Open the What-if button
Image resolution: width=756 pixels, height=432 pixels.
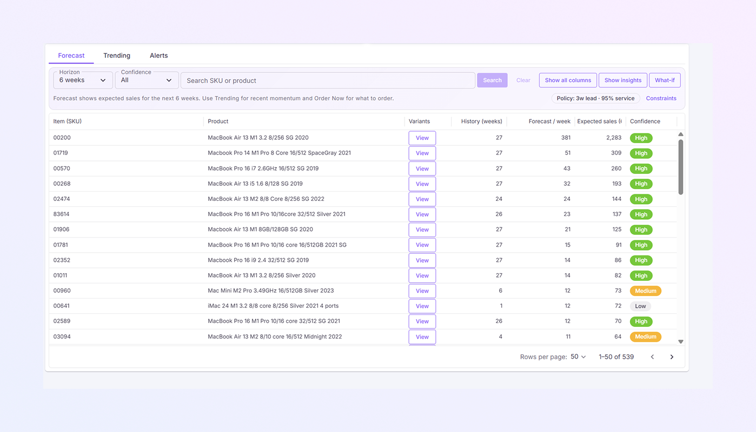[665, 80]
